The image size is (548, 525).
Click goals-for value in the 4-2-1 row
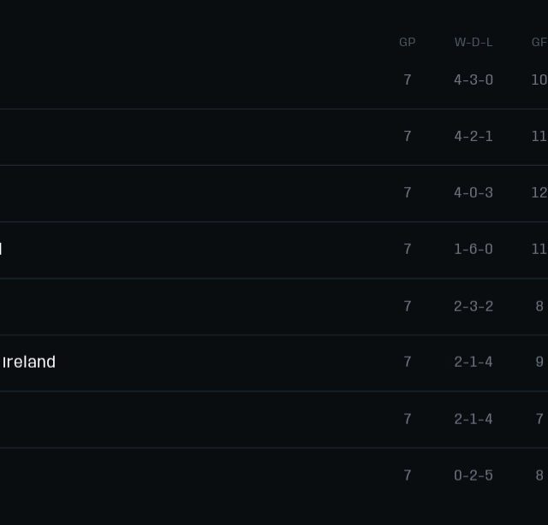[539, 136]
